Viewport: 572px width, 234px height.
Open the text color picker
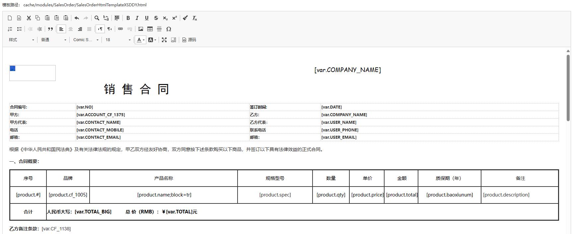coord(141,40)
